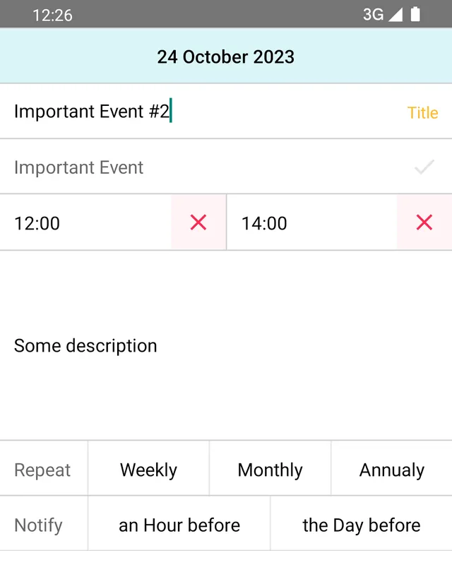Open the 14:00 end time picker

click(x=311, y=223)
